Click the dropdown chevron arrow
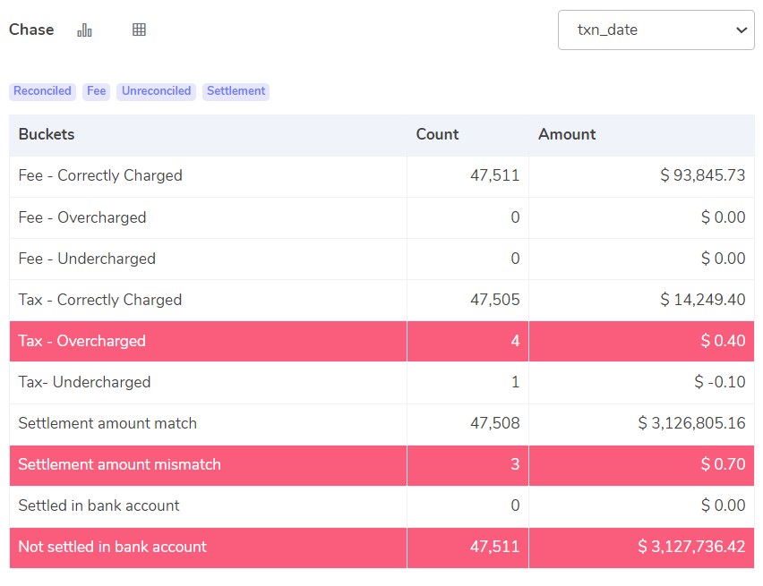 (742, 30)
